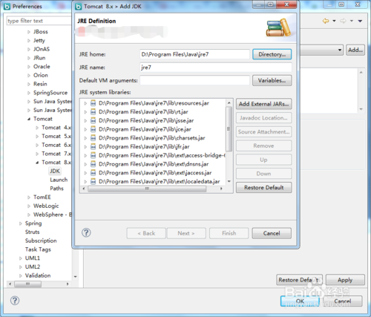Click Cancel in the Preferences window
The width and height of the screenshot is (371, 317).
click(x=343, y=301)
